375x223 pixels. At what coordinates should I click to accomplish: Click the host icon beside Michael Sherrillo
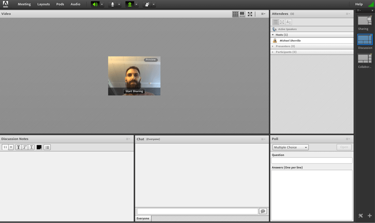tap(275, 41)
